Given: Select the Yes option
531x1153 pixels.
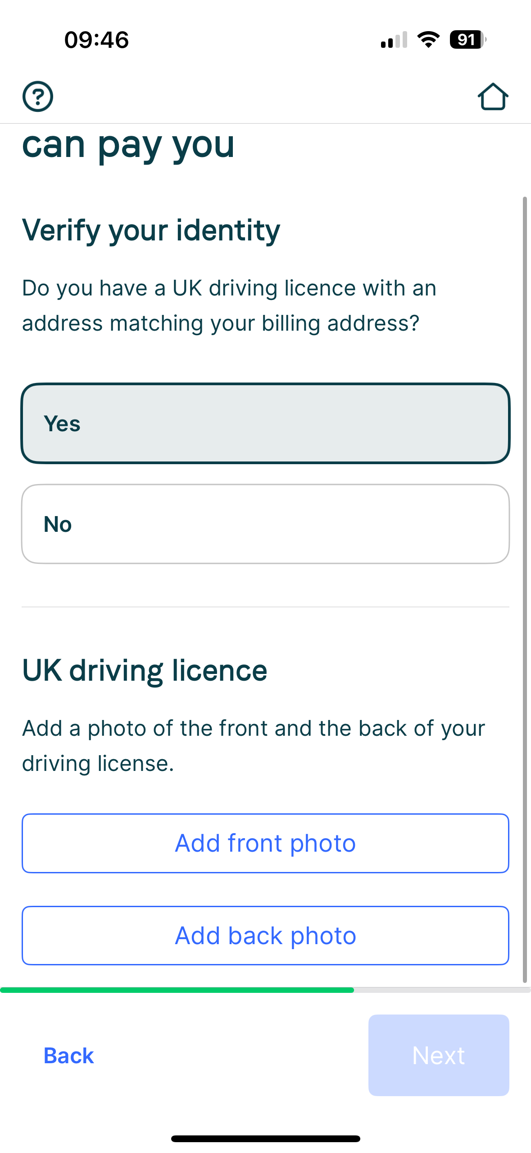Looking at the screenshot, I should [x=265, y=423].
